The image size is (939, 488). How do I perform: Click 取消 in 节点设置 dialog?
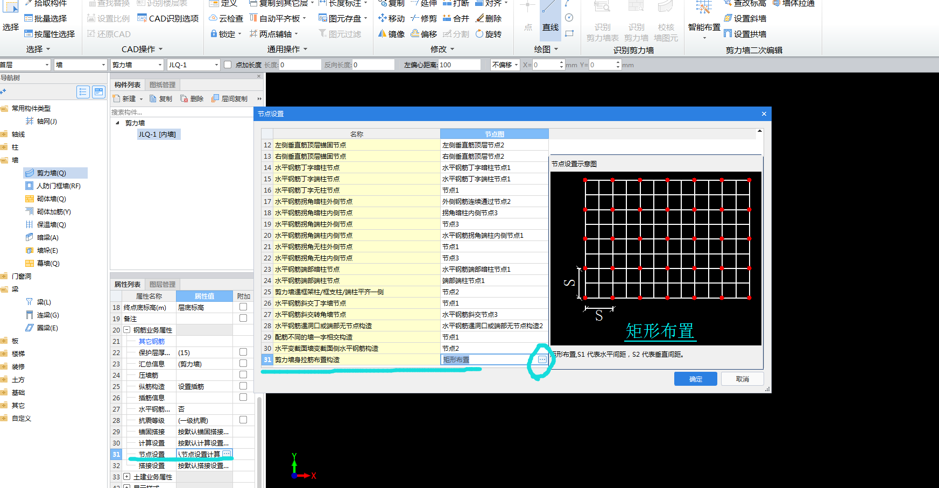tap(743, 379)
